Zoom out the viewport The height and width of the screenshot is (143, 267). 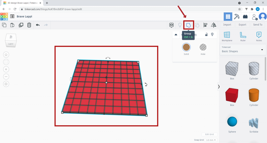coord(6,77)
